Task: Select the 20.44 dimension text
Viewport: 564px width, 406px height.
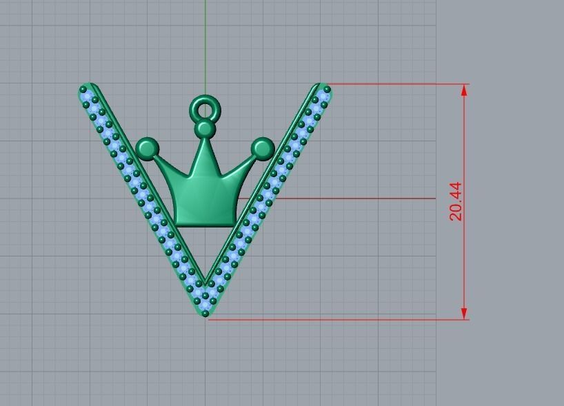Action: [x=455, y=201]
